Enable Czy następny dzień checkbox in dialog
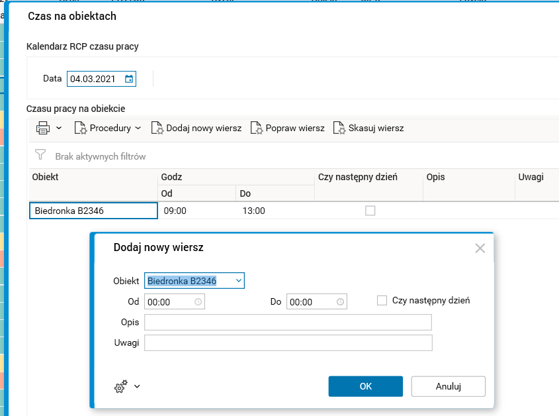The height and width of the screenshot is (416, 559). (382, 301)
